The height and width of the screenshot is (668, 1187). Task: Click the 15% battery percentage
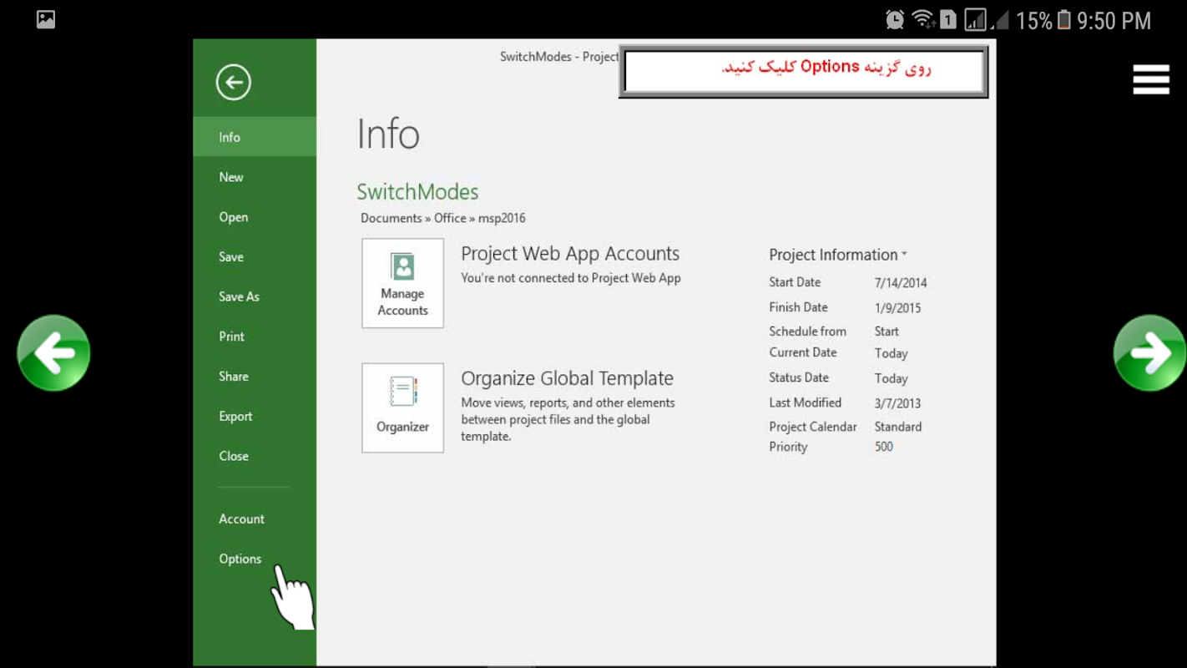coord(1034,20)
